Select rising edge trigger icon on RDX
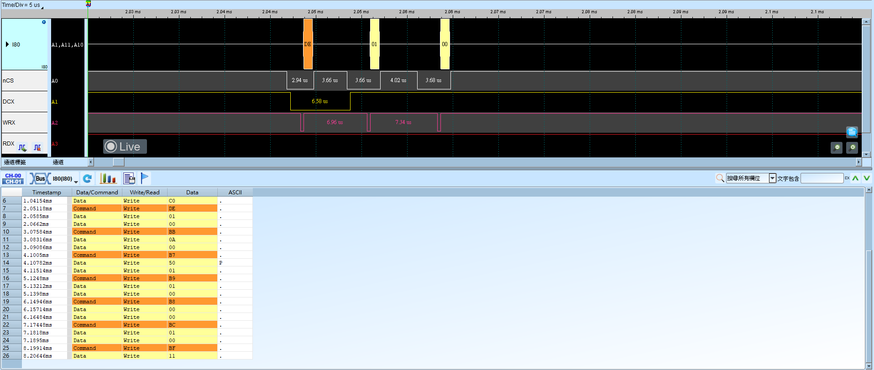 22,147
